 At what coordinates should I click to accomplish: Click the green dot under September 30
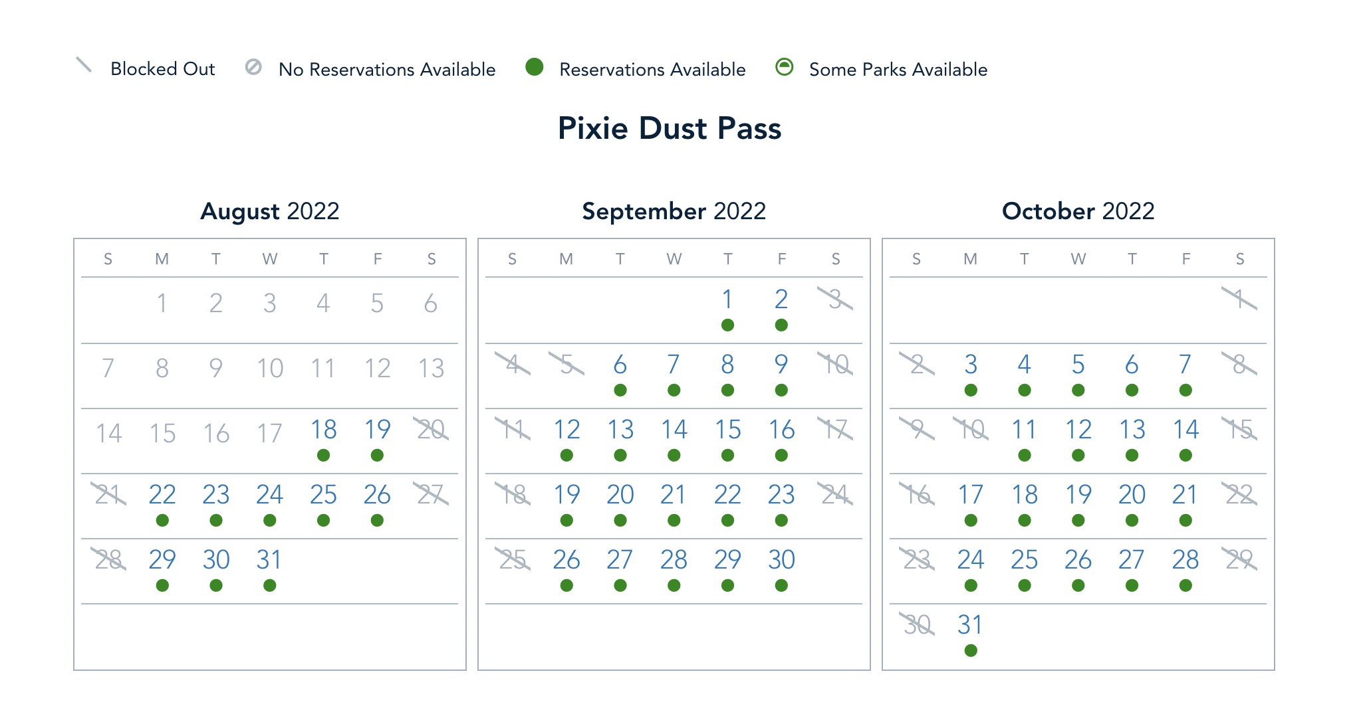(781, 585)
